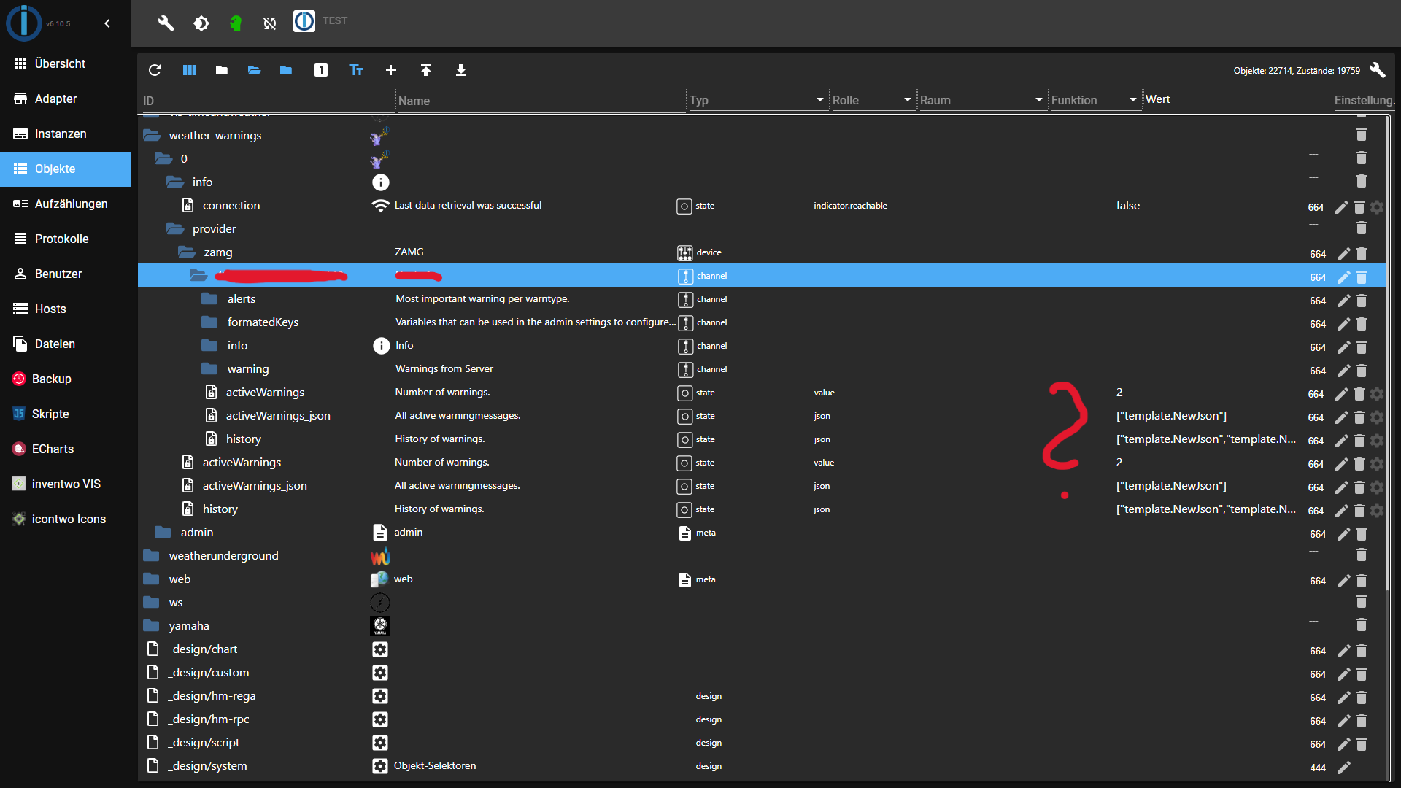Expand the warning channel folder
The width and height of the screenshot is (1401, 788).
point(210,368)
